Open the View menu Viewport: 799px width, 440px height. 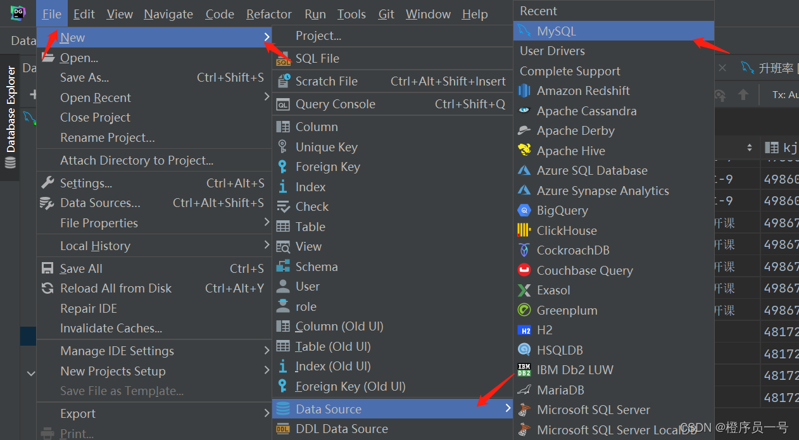[120, 14]
